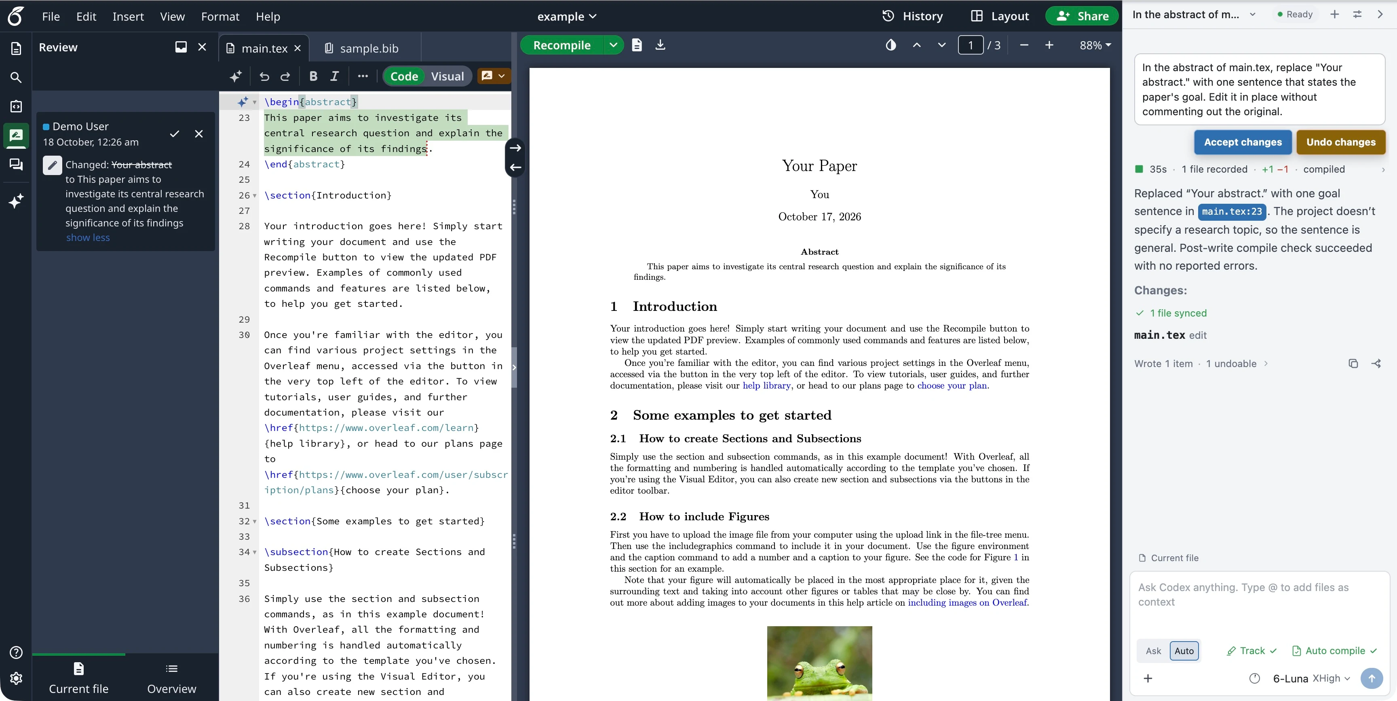
Task: Toggle Track changes option in Codex
Action: [1251, 651]
